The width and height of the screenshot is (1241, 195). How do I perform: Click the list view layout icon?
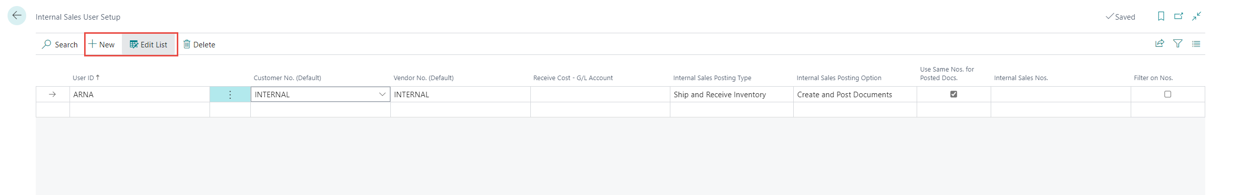tap(1196, 44)
